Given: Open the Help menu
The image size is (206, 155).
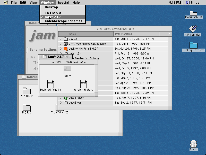Looking at the screenshot, I should 76,2.
